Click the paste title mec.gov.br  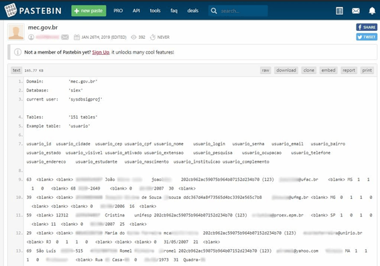click(43, 27)
